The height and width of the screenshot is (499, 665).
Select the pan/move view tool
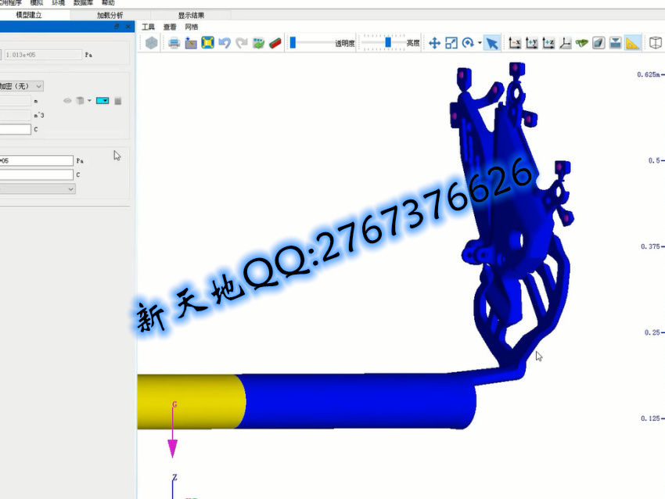(434, 44)
